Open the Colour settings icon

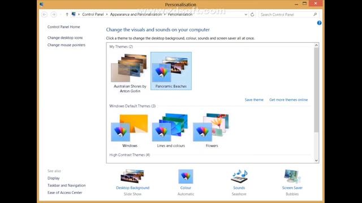point(186,176)
